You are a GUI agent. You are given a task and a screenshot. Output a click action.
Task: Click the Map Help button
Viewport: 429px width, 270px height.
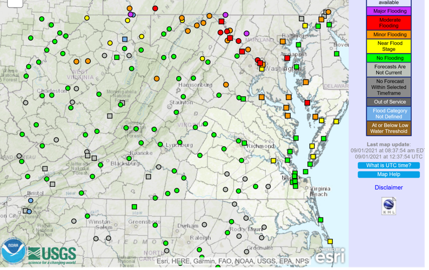(388, 174)
